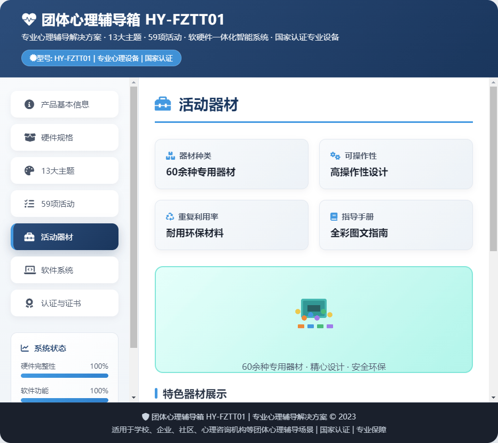Click the main content scrollbar up arrow
The width and height of the screenshot is (498, 443).
click(x=493, y=82)
